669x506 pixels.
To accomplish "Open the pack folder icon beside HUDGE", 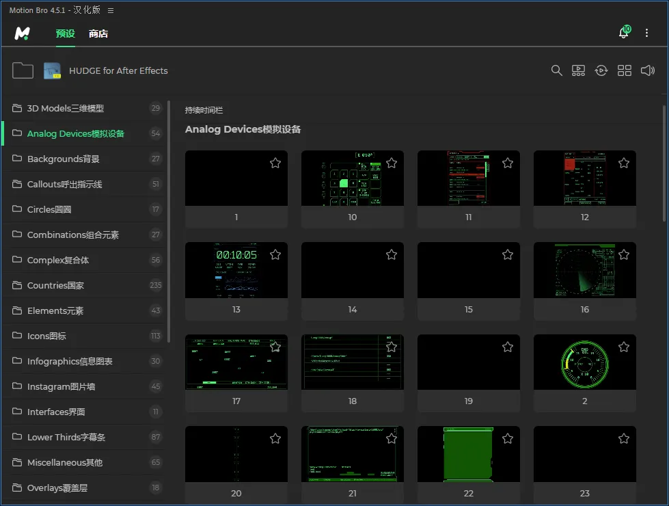I will click(23, 70).
